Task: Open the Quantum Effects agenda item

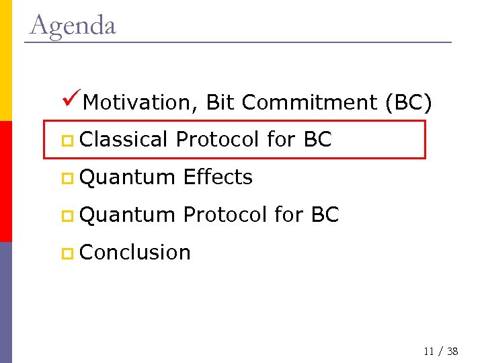Action: (x=165, y=177)
